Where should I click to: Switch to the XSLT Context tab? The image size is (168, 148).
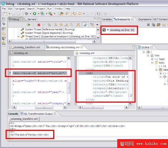[160, 19]
